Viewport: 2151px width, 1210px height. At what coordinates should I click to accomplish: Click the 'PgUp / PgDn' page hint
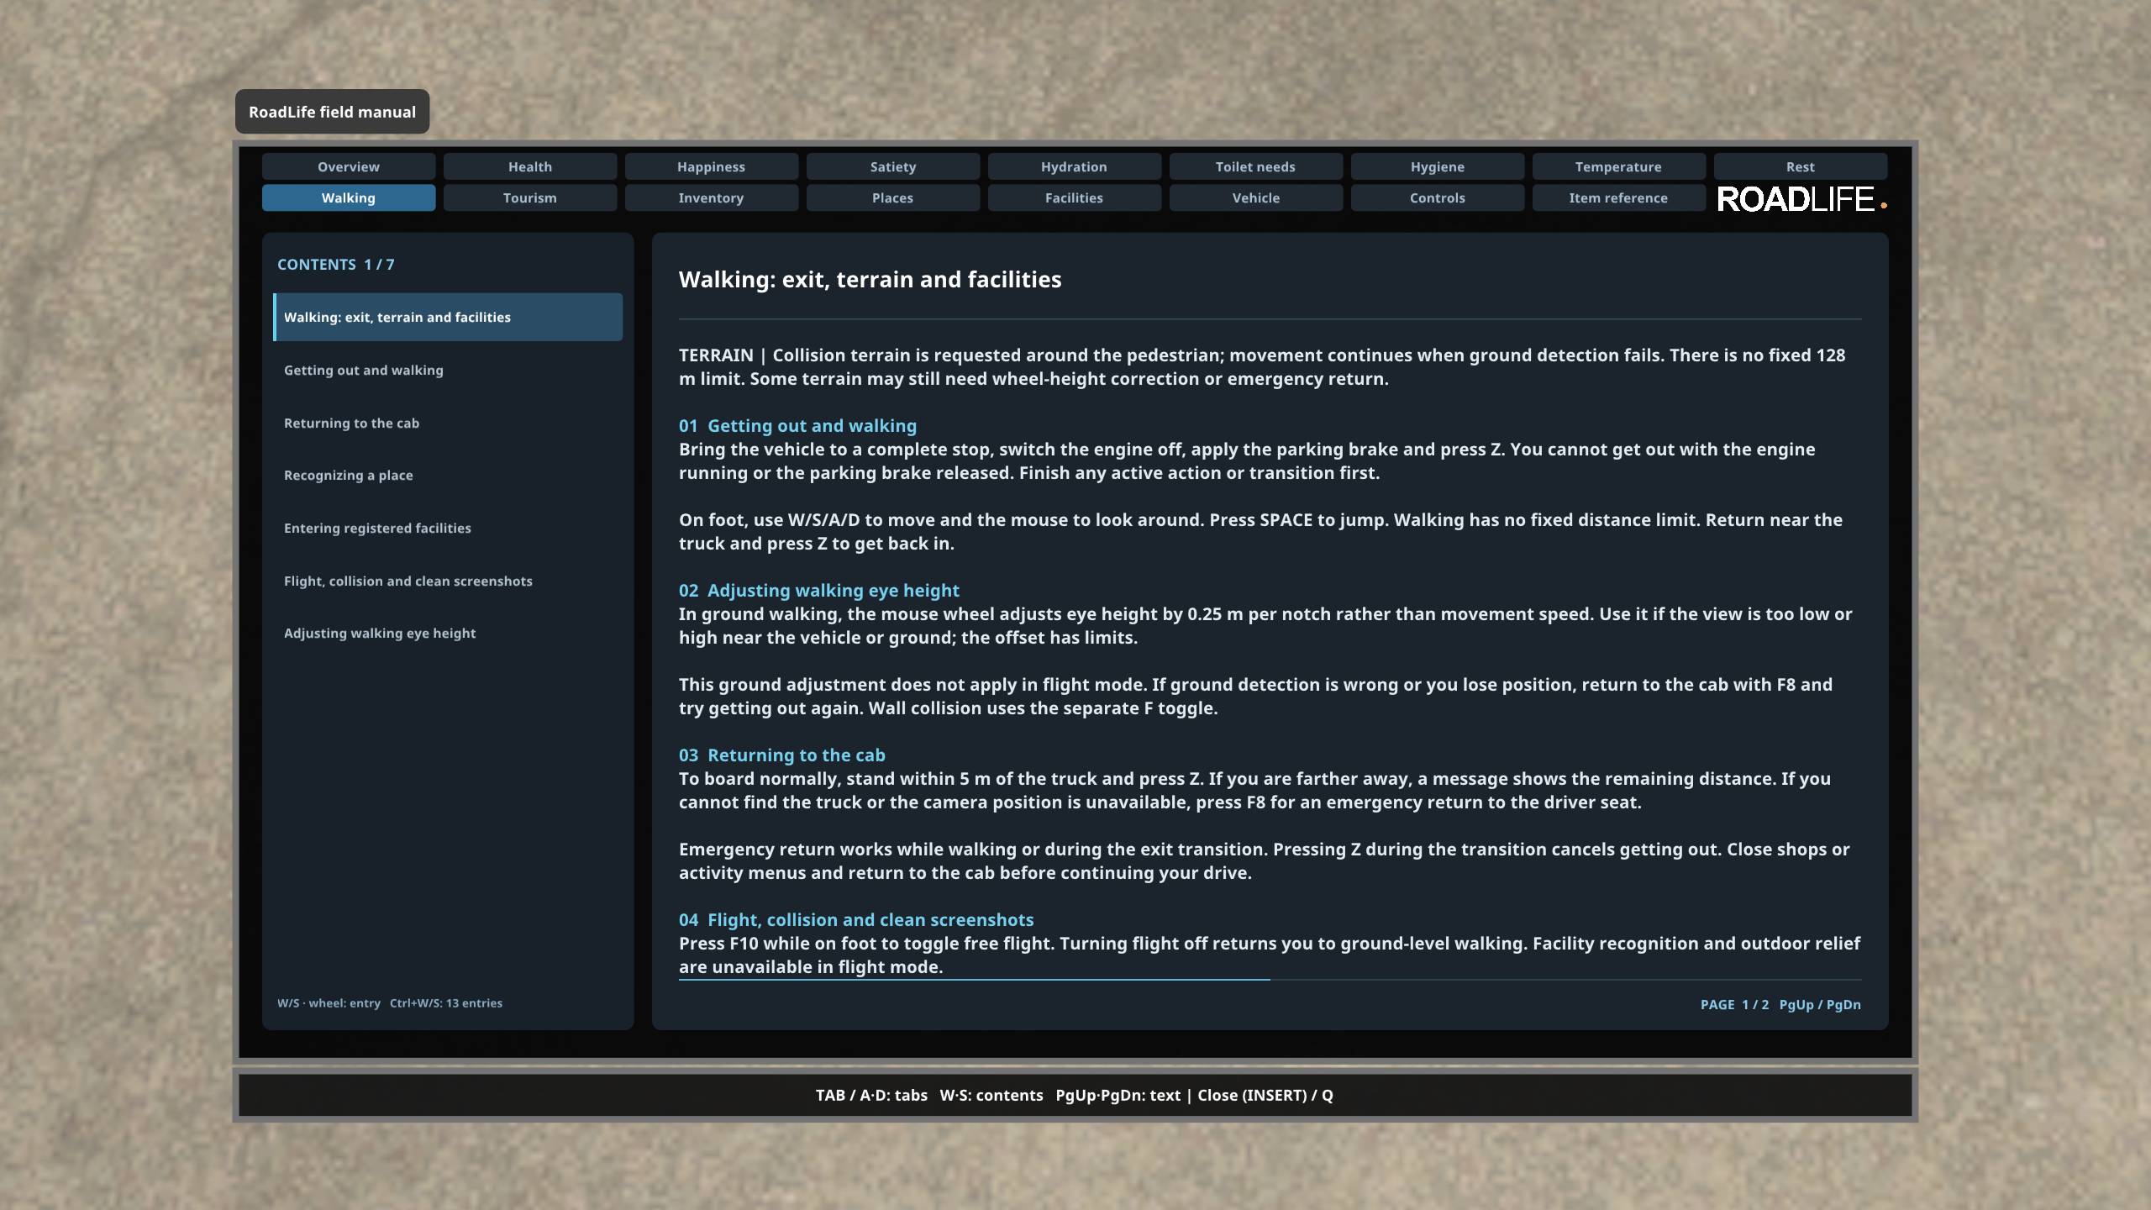click(1820, 1004)
